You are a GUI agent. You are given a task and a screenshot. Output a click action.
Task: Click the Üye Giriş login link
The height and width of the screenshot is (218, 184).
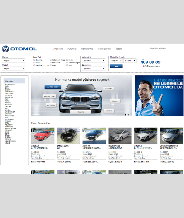[154, 49]
